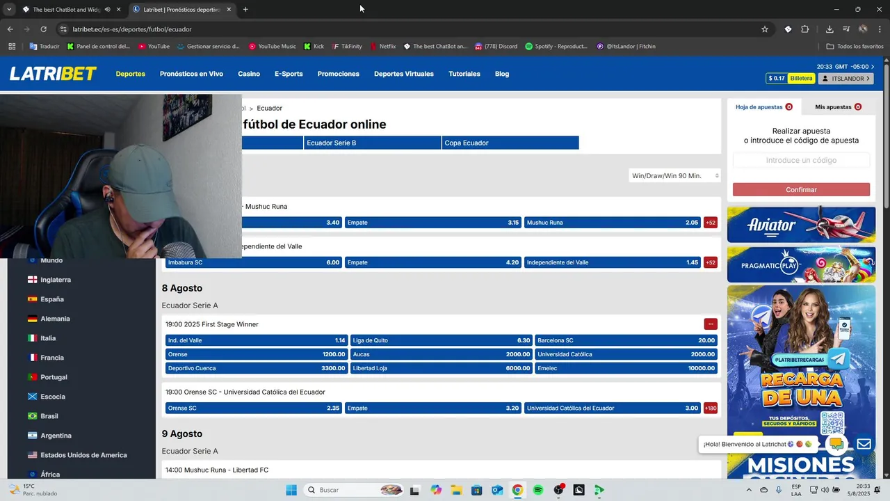Click the Latribet logo

53,74
